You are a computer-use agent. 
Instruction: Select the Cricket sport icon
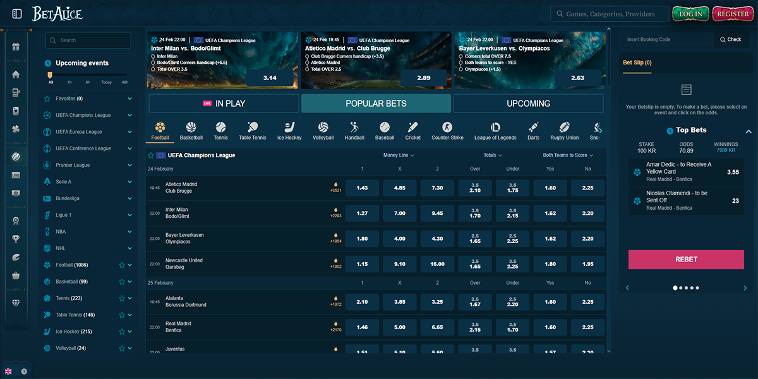412,128
